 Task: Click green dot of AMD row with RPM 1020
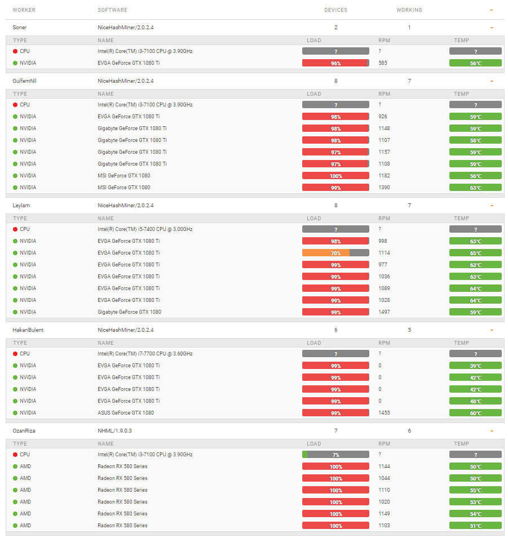15,502
